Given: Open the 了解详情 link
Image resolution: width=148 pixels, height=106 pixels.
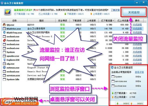Looking at the screenshot, I should 115,10.
